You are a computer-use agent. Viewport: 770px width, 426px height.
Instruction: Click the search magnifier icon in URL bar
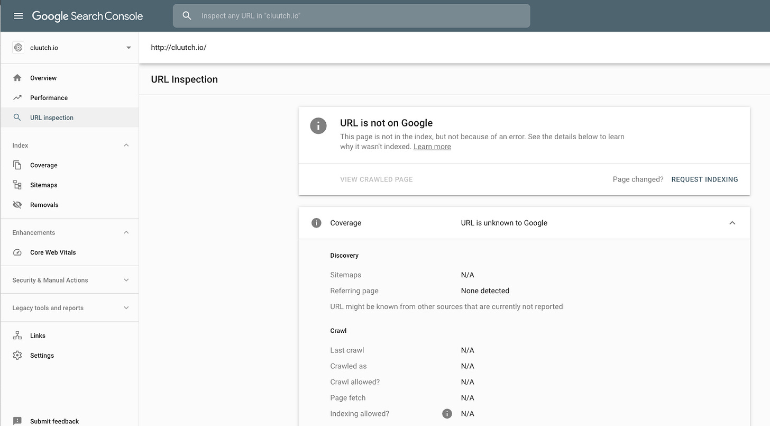pyautogui.click(x=187, y=16)
